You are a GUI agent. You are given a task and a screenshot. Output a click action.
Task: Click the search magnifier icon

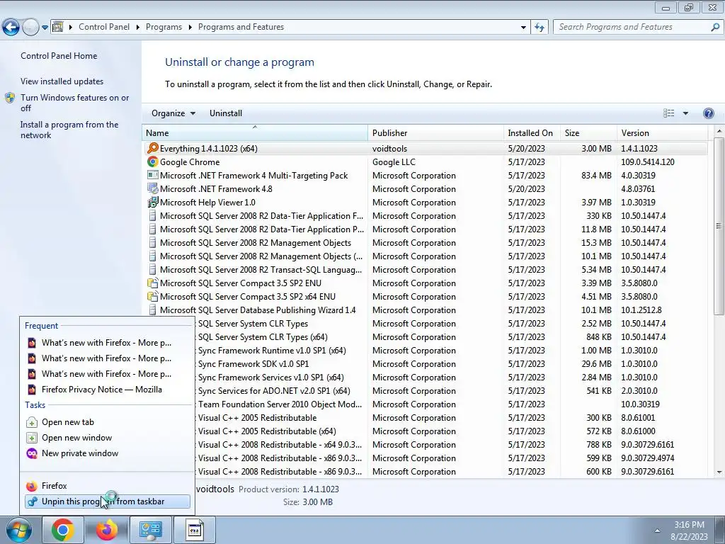click(715, 27)
